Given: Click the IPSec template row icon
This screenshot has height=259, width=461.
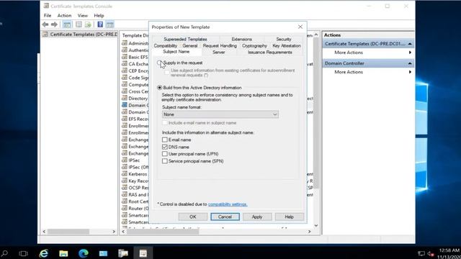Looking at the screenshot, I should (x=125, y=160).
